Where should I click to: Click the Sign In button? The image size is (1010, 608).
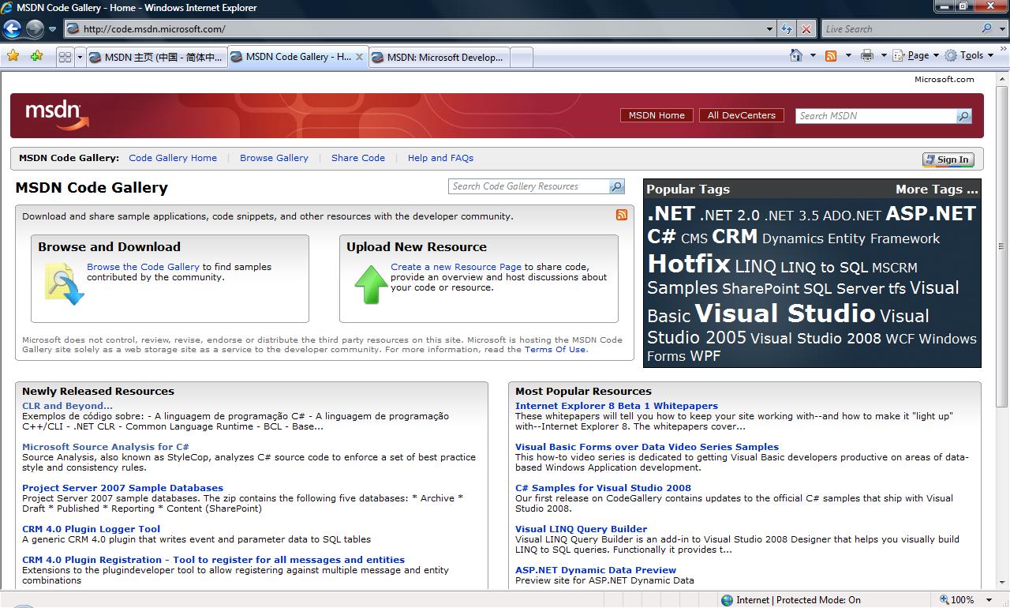coord(948,160)
